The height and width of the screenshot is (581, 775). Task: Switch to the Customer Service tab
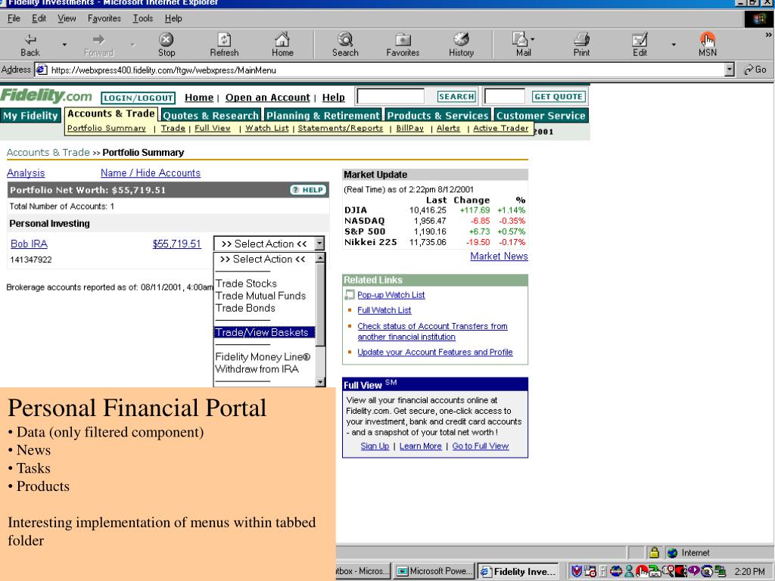(x=540, y=116)
